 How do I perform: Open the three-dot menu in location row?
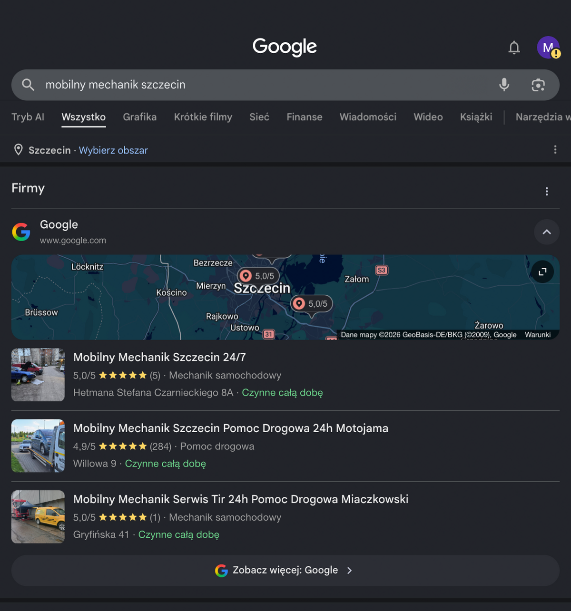pyautogui.click(x=555, y=150)
